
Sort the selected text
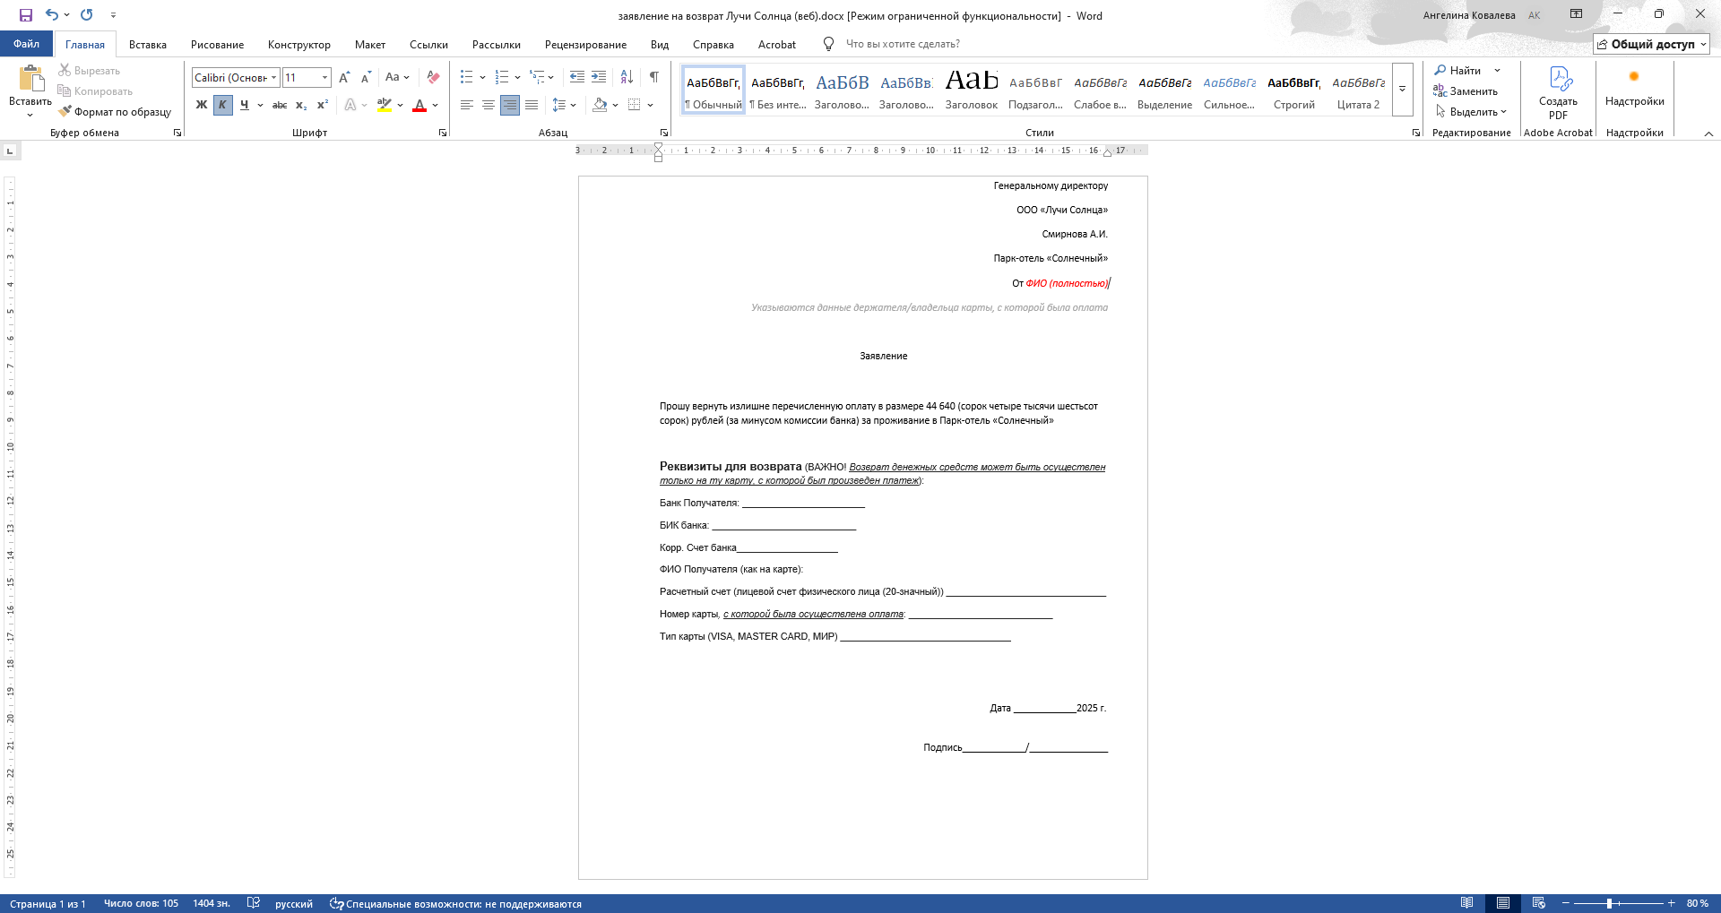(x=627, y=78)
